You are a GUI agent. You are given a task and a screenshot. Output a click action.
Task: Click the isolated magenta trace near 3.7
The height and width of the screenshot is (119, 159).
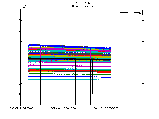coord(70,66)
